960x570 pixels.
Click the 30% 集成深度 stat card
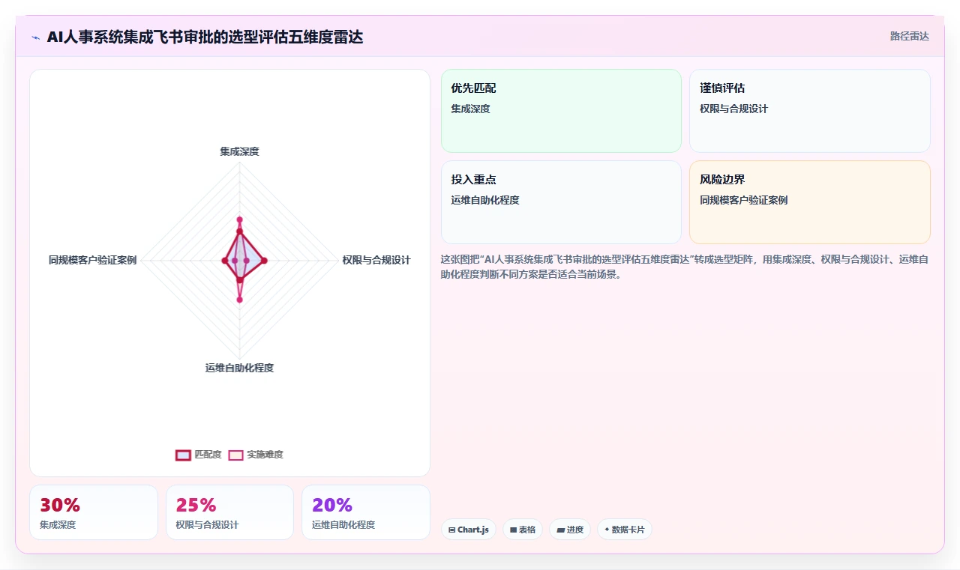pyautogui.click(x=94, y=512)
